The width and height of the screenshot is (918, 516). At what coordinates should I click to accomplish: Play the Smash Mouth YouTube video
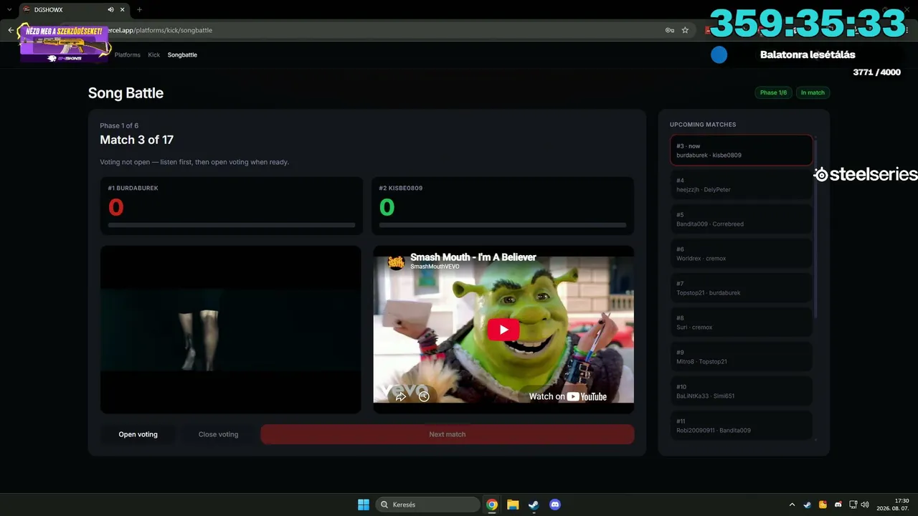[x=503, y=330]
